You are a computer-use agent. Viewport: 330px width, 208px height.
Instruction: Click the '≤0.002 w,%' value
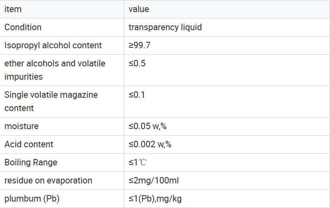[x=150, y=144]
